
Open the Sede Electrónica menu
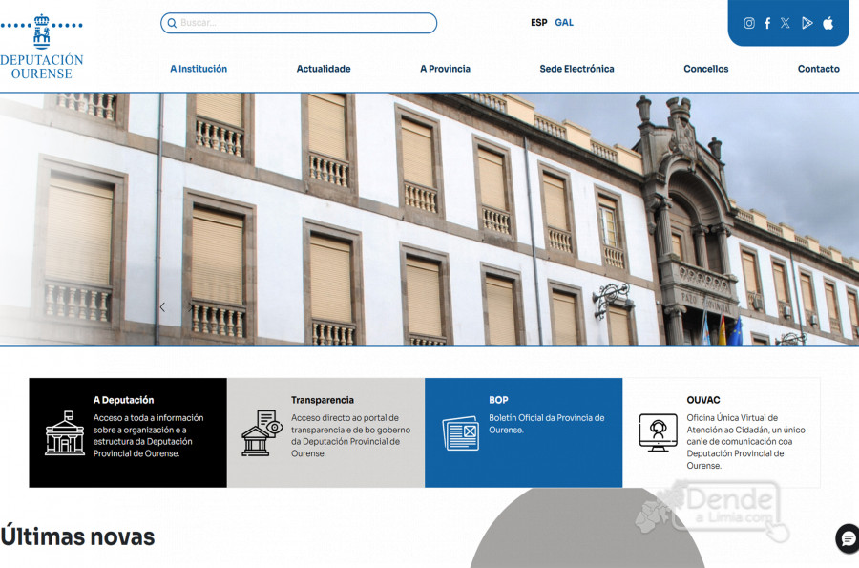click(576, 69)
